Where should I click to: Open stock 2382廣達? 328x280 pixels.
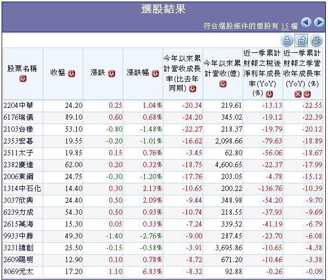point(18,165)
